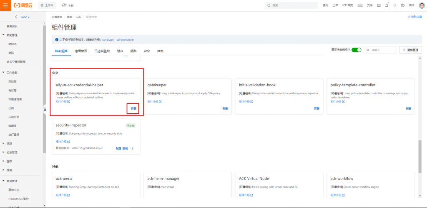Click the 簡体 language switch
427x208 pixels.
(x=412, y=5)
